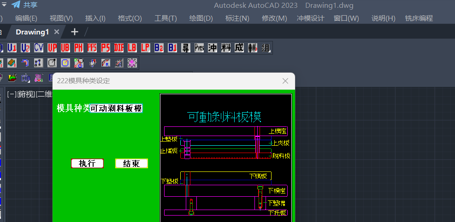
Task: Click the B1 toolbar icon
Action: pyautogui.click(x=172, y=47)
